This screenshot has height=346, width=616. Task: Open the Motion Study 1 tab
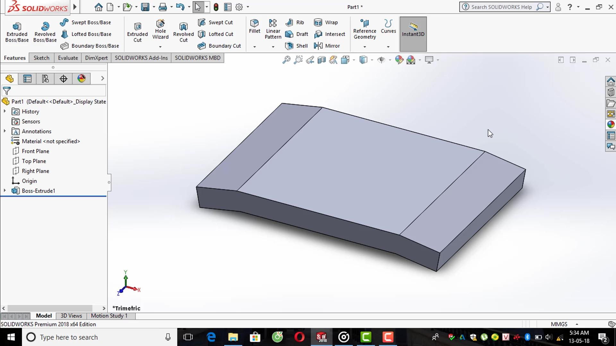(x=109, y=316)
